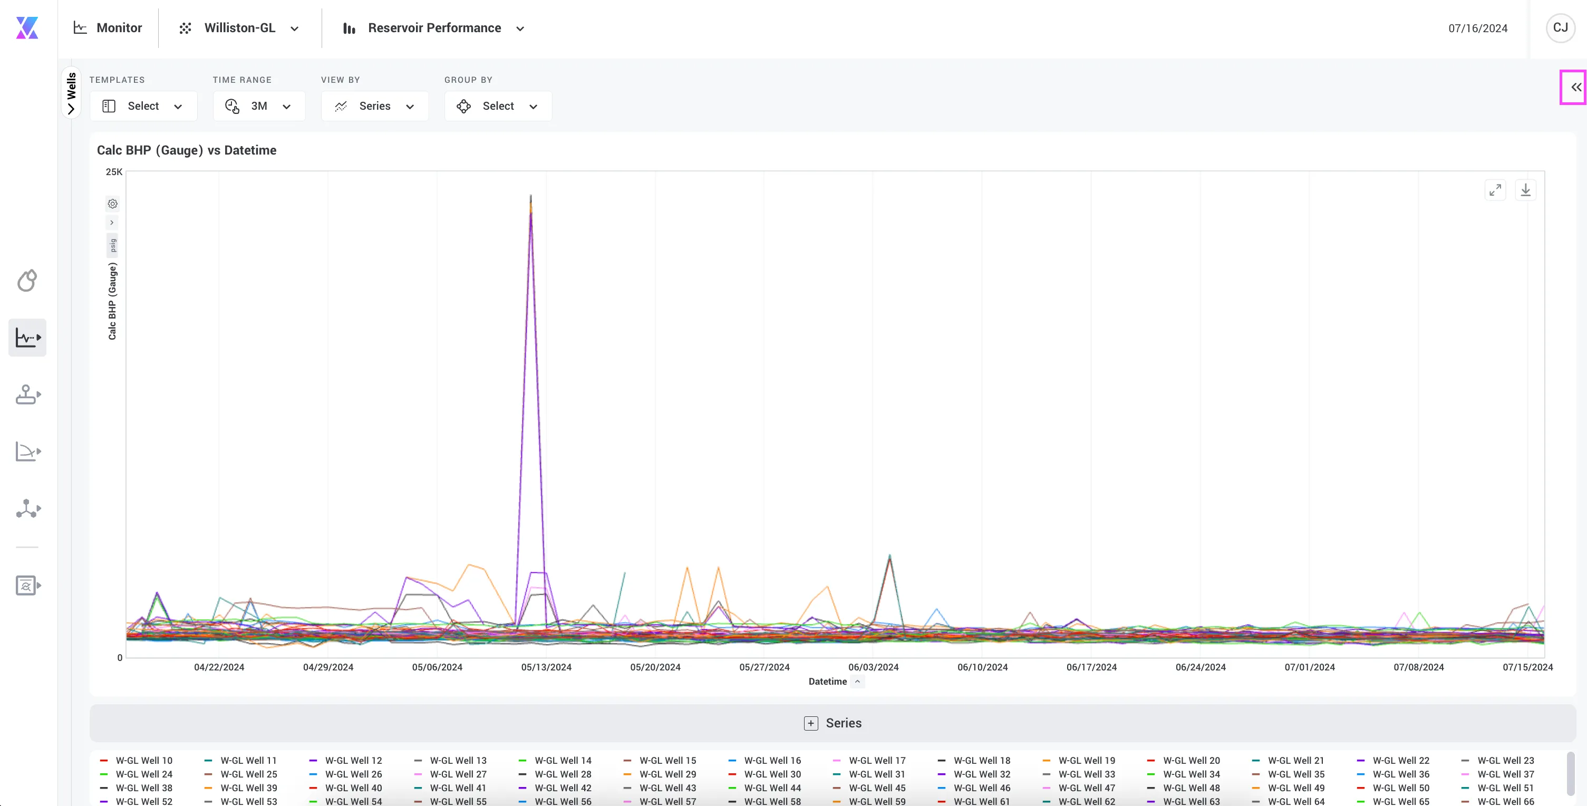1587x806 pixels.
Task: Open the View By Series dropdown
Action: (374, 106)
